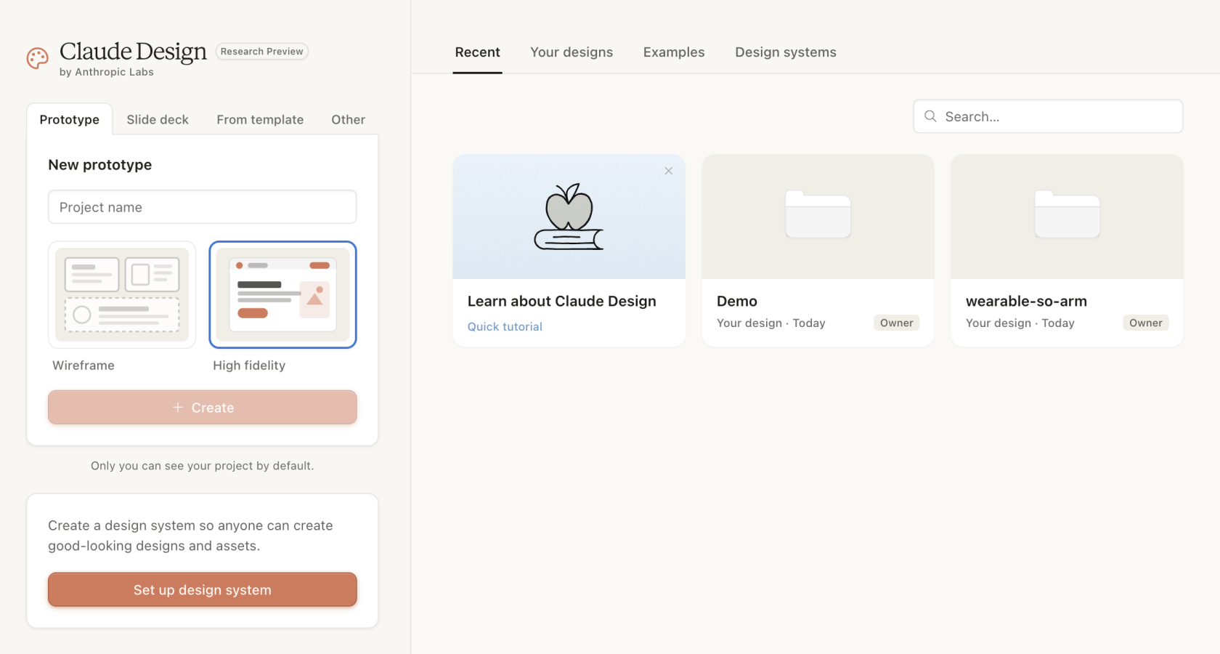This screenshot has height=654, width=1220.
Task: View the Examples tab
Action: [x=674, y=52]
